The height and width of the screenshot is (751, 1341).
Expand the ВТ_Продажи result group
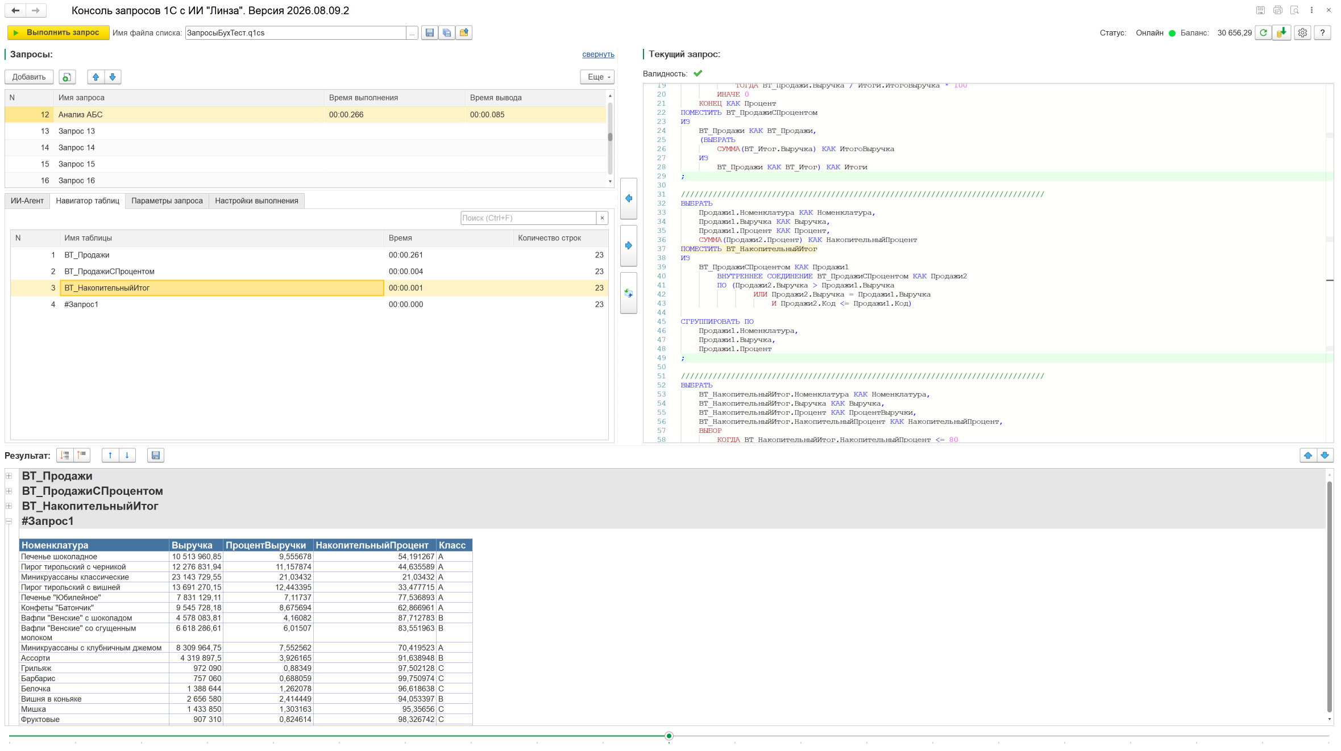click(9, 476)
